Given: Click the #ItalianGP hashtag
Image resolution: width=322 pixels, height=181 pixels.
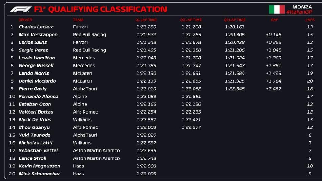Looking at the screenshot, I should 299,12.
